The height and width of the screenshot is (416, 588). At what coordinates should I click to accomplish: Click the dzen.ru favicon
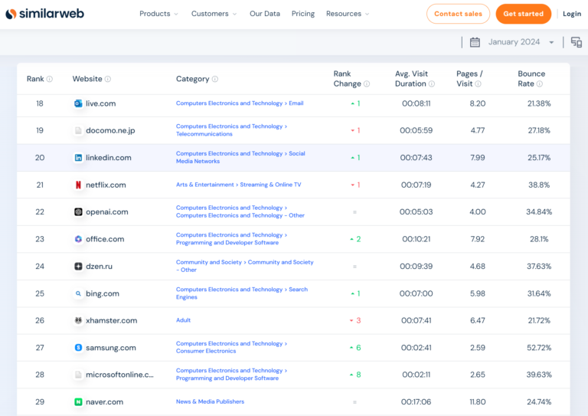click(78, 267)
